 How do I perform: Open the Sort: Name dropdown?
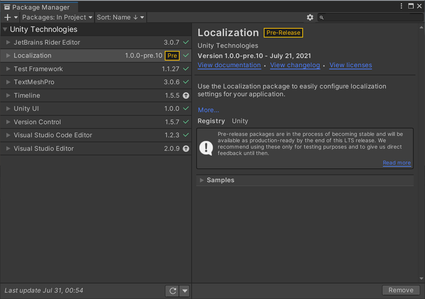tap(120, 17)
